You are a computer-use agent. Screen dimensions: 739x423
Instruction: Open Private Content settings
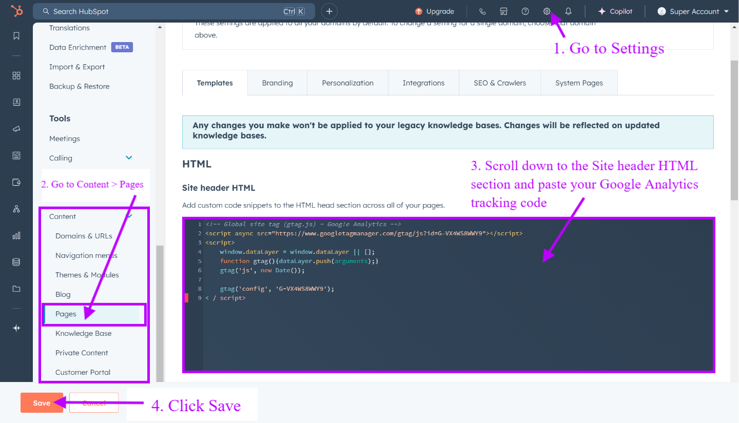coord(82,353)
